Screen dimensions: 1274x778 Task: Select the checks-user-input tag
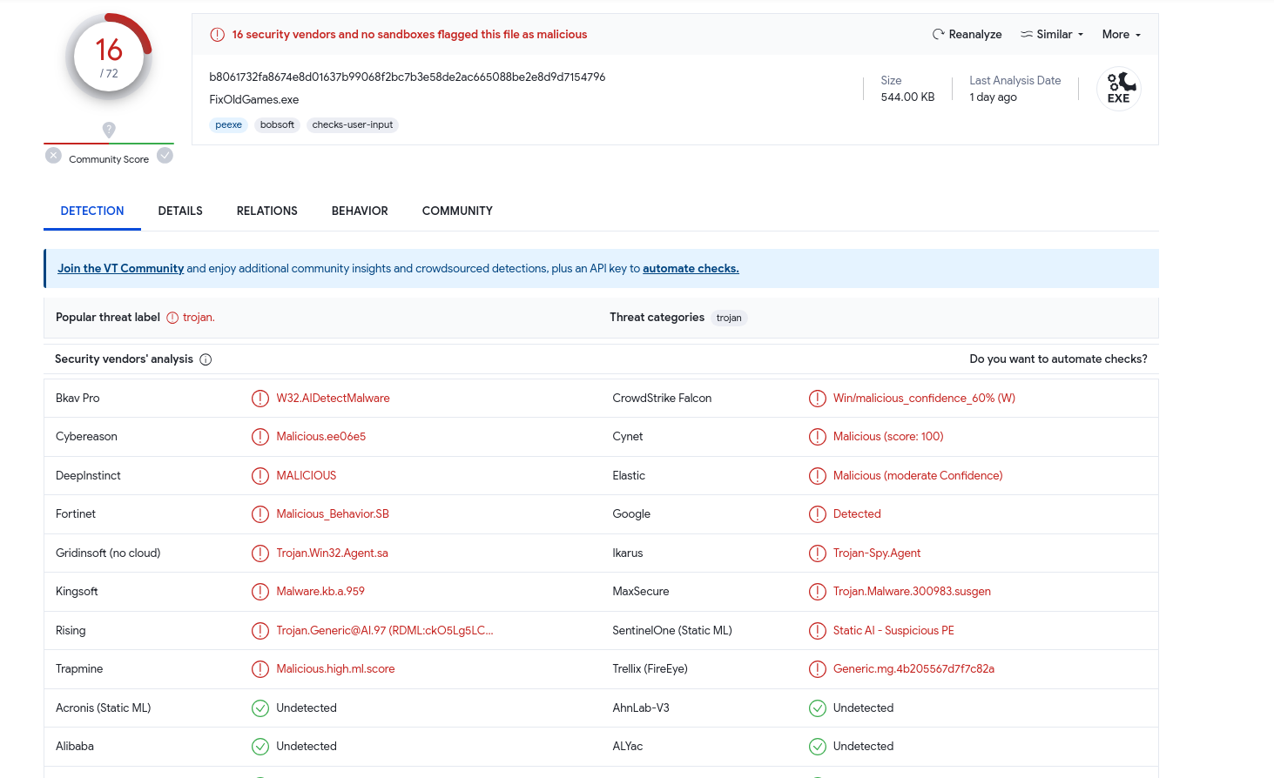point(353,125)
